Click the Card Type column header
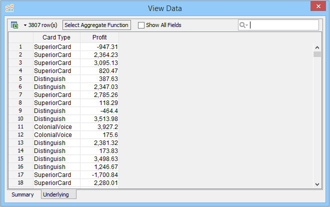The height and width of the screenshot is (207, 330). pyautogui.click(x=56, y=37)
